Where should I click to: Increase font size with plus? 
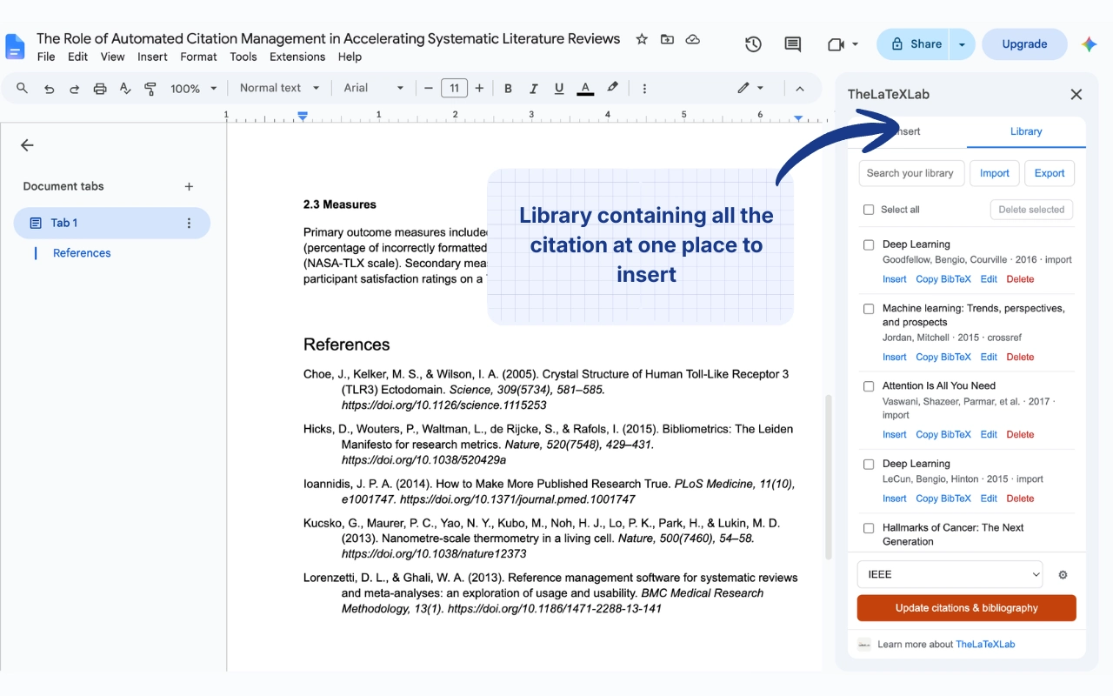[x=480, y=88]
